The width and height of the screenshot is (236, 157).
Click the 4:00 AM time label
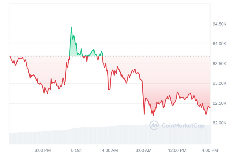coord(110,150)
